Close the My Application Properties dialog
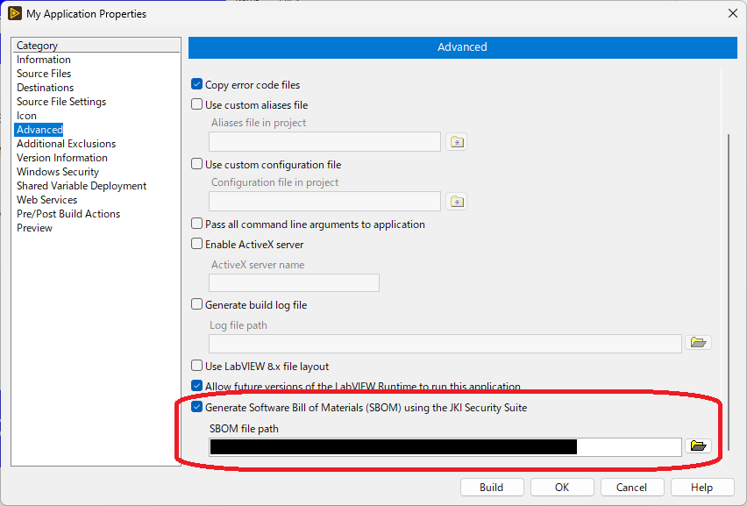This screenshot has height=506, width=747. (x=733, y=13)
